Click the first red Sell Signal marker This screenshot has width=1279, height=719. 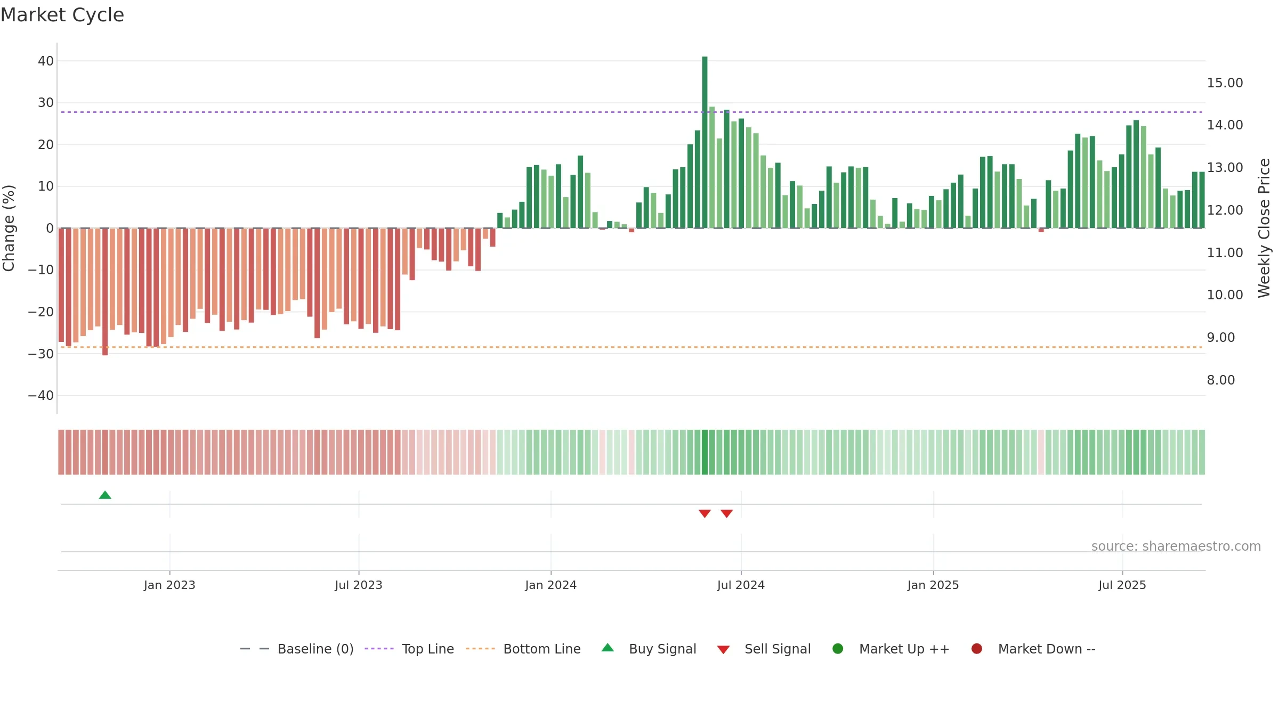coord(705,513)
